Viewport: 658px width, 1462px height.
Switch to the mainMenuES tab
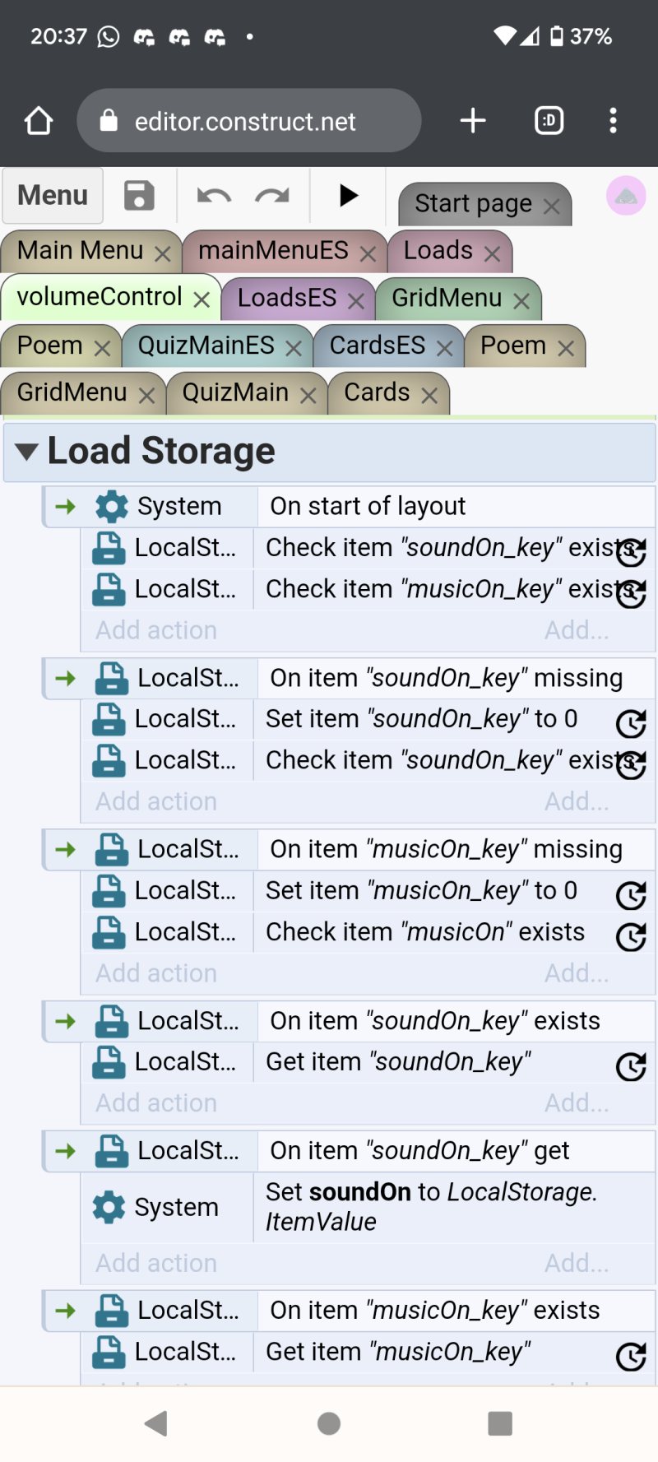click(x=273, y=250)
